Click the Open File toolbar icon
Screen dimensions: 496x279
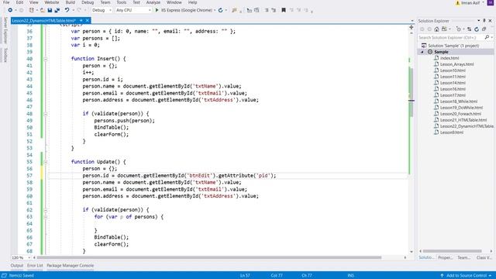[x=42, y=10]
